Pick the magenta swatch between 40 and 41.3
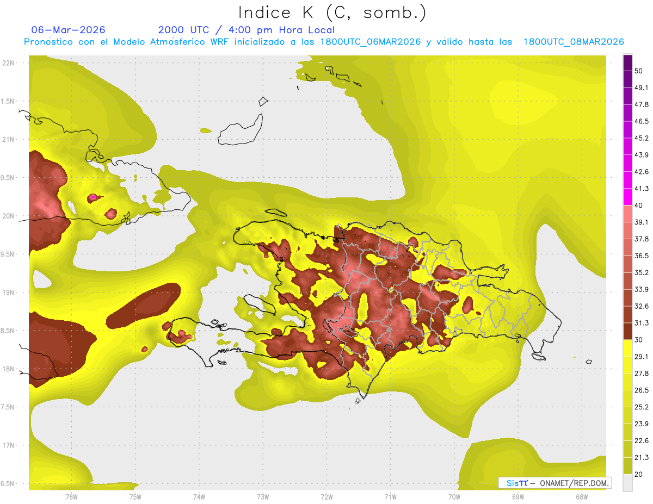 click(x=628, y=197)
